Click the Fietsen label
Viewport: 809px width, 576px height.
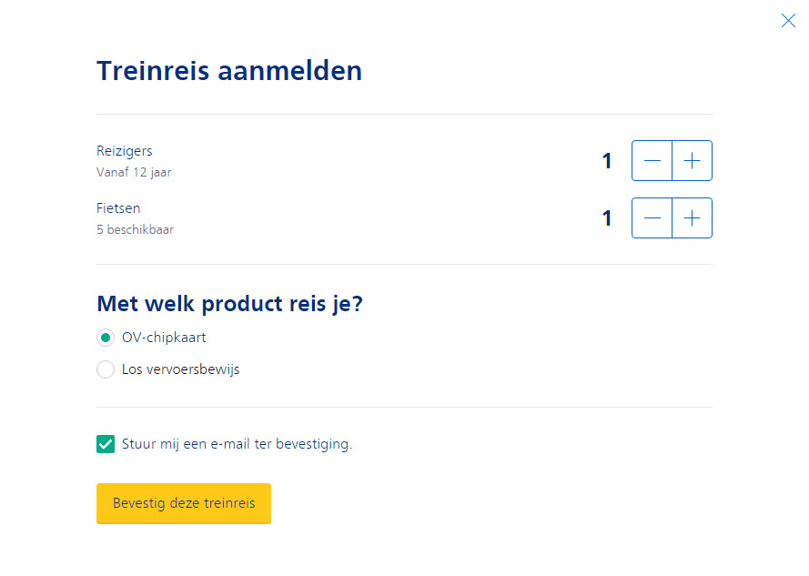point(118,208)
